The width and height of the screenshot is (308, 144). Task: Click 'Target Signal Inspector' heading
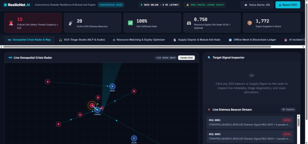tap(229, 58)
